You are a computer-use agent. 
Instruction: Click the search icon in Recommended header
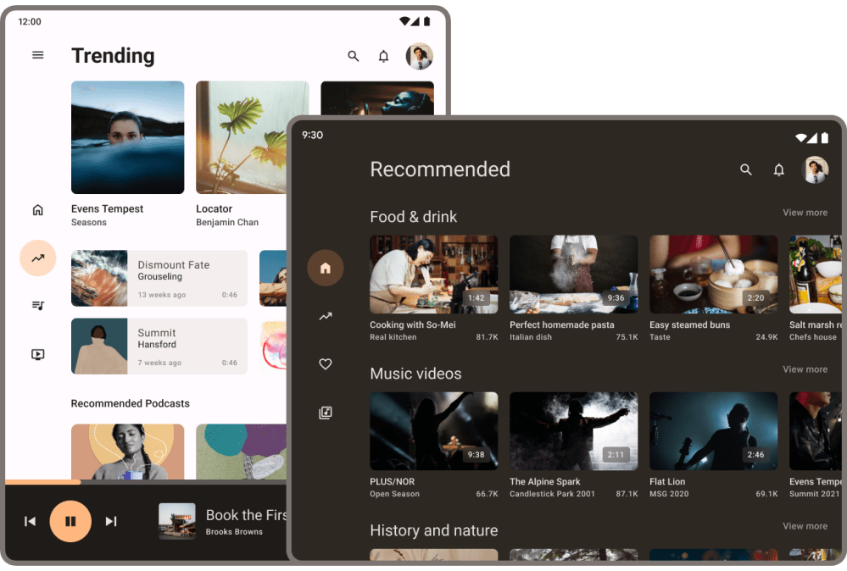pos(746,169)
